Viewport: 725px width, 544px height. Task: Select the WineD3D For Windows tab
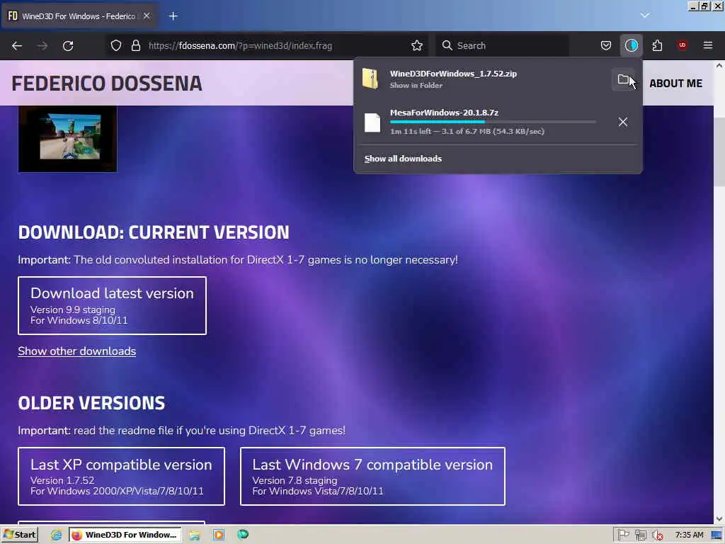(79, 16)
